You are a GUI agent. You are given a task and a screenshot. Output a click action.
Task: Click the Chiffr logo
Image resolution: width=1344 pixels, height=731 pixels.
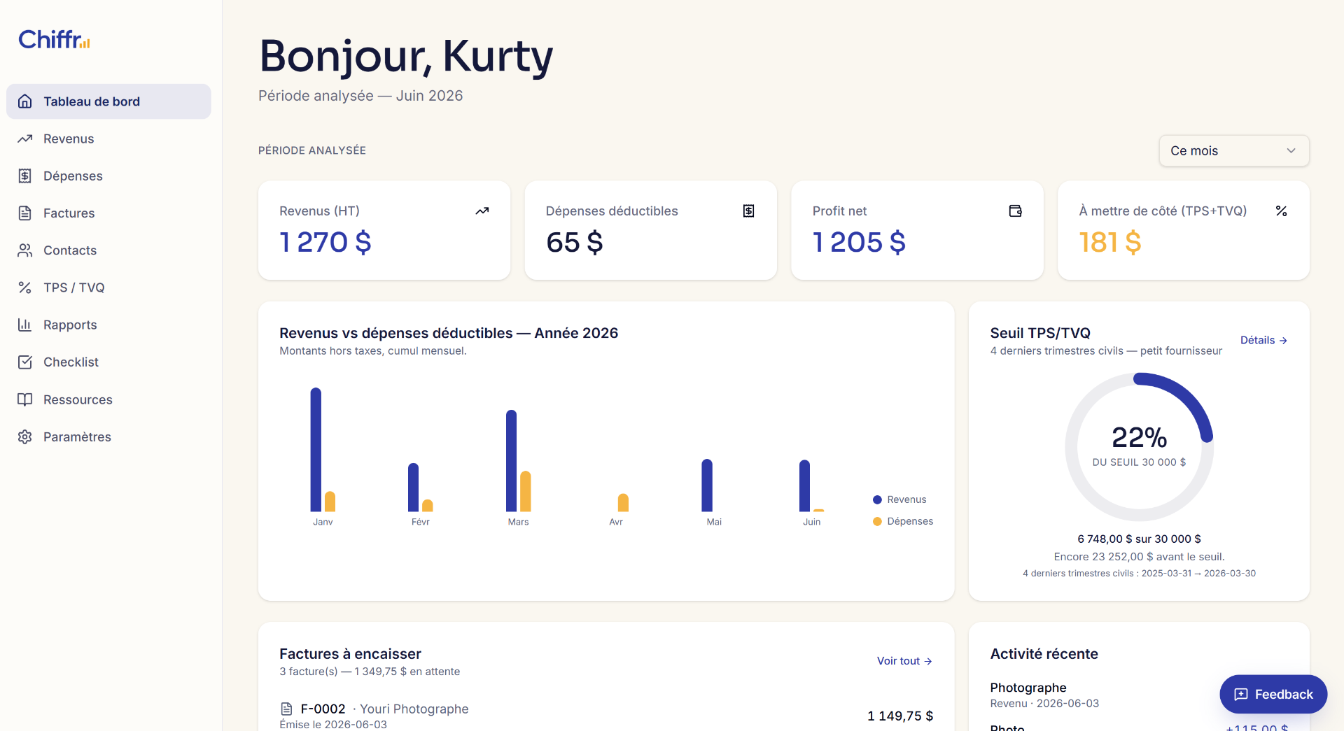pos(54,39)
